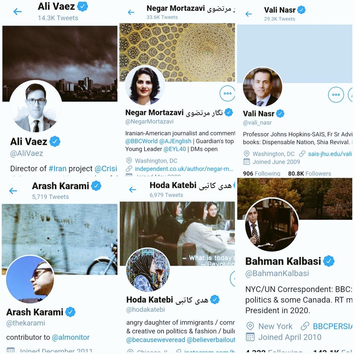
Task: Open more options on Negar Mortazavi profile
Action: tap(227, 93)
